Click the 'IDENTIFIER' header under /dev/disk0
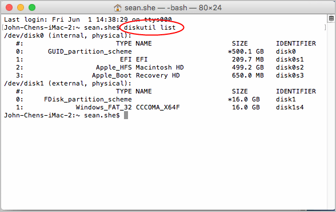 (x=296, y=43)
